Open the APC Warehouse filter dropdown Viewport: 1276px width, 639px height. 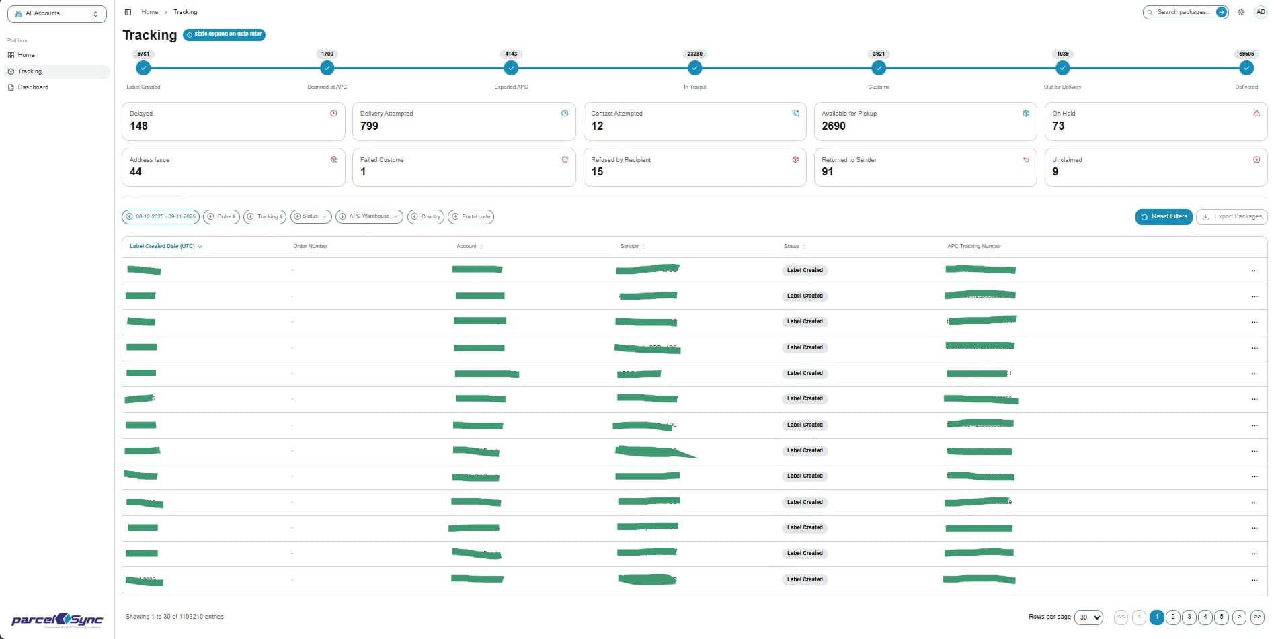pos(369,216)
